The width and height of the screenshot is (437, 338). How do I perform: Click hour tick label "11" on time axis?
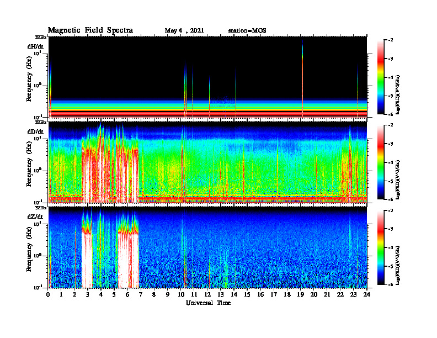tap(194, 294)
